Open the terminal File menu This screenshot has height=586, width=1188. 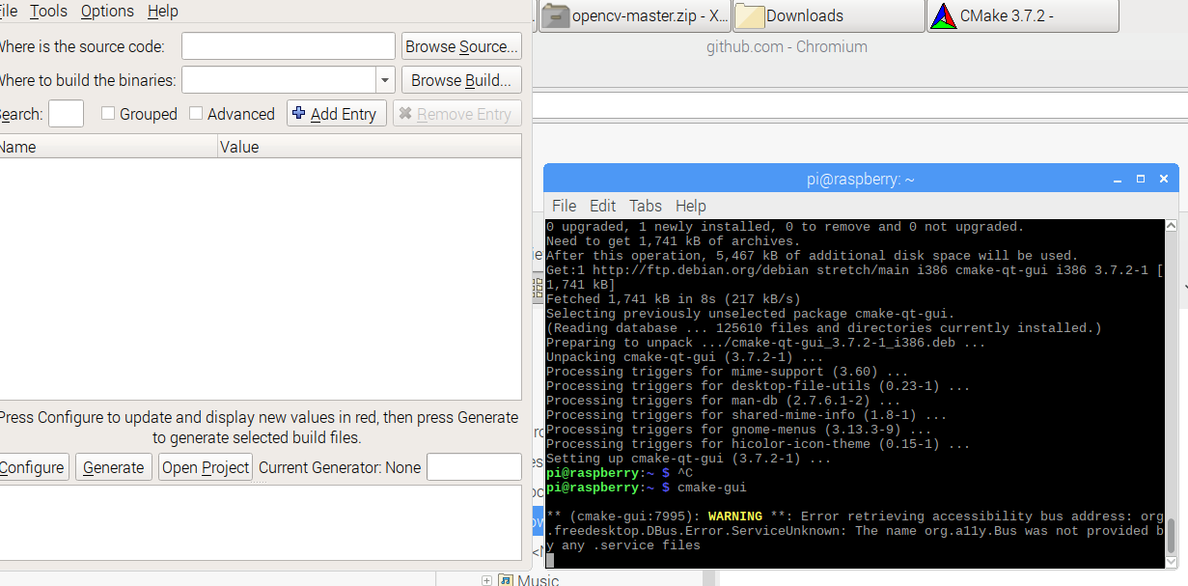pyautogui.click(x=564, y=206)
